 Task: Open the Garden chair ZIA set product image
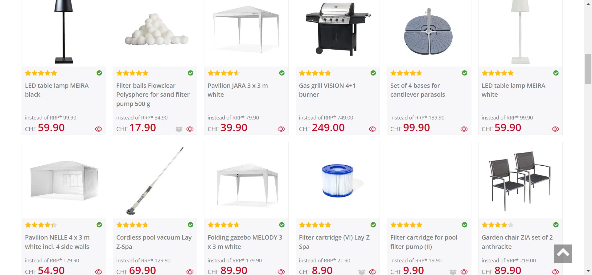(x=520, y=180)
